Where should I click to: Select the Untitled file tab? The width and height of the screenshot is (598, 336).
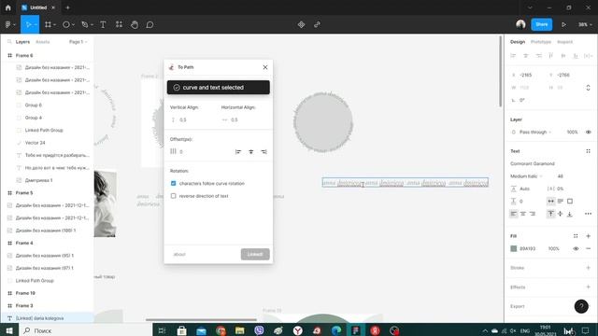[38, 7]
